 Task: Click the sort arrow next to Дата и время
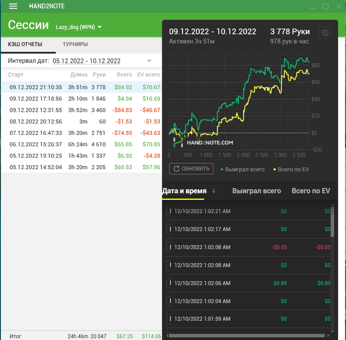click(214, 191)
